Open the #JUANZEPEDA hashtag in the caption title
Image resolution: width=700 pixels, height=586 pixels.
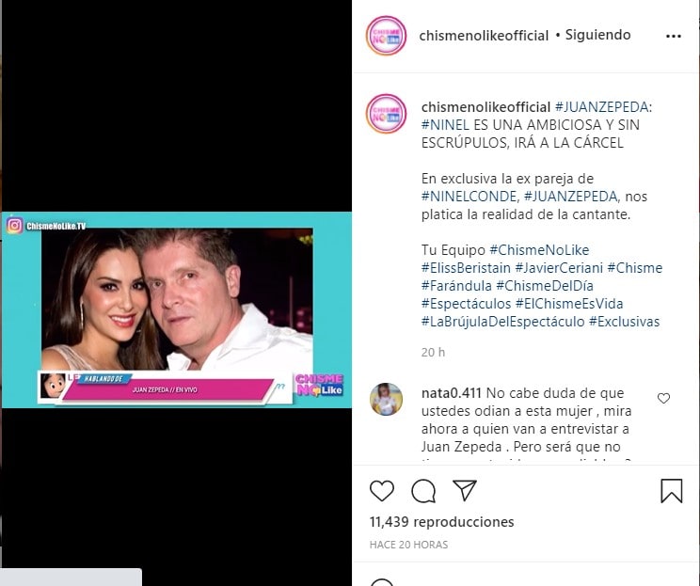coord(601,107)
